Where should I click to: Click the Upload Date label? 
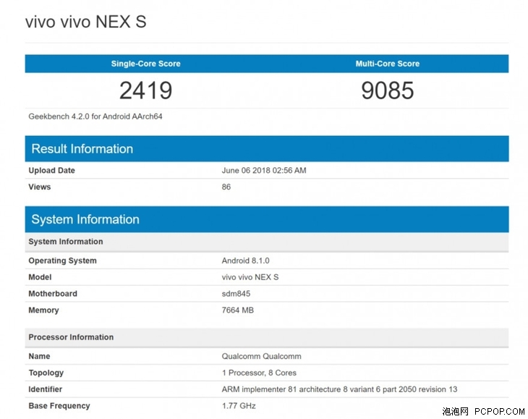coord(51,171)
